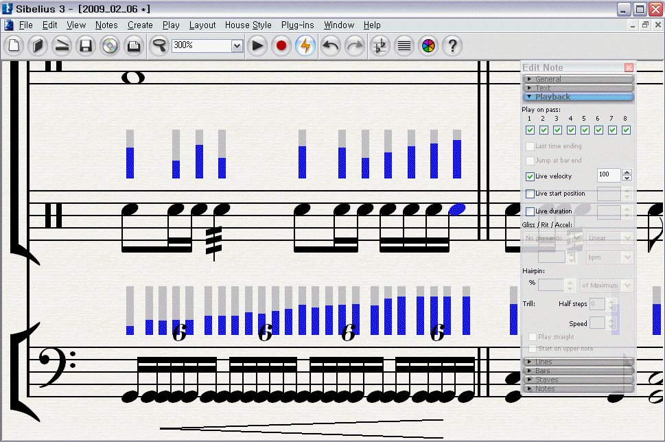Image resolution: width=665 pixels, height=442 pixels.
Task: Open the Plug-ins menu
Action: [297, 25]
